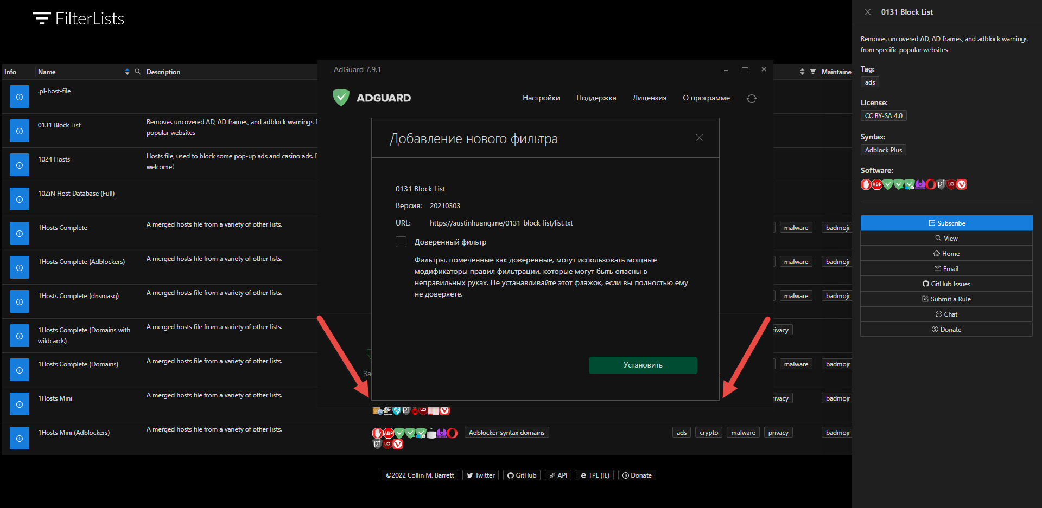Open the Twitter footer link

(x=481, y=475)
